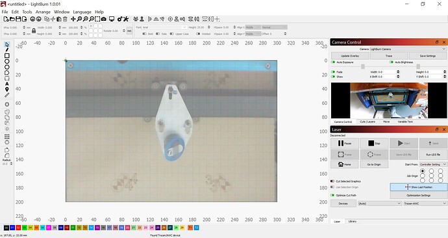Open the Arrange menu
448x238 pixels.
click(43, 12)
